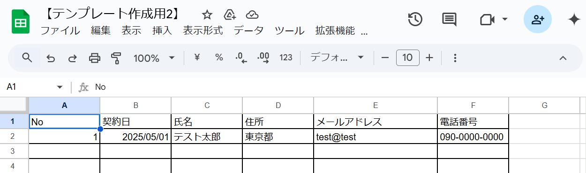
Task: Open the ファイル menu
Action: click(60, 31)
